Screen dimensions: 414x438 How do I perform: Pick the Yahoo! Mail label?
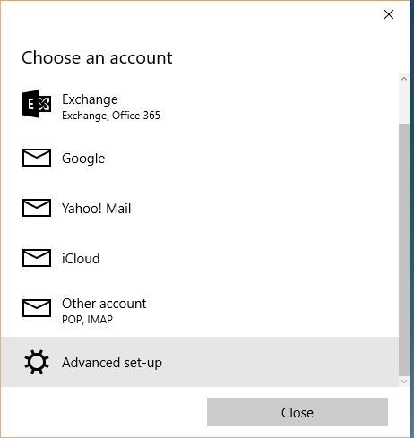pyautogui.click(x=96, y=209)
